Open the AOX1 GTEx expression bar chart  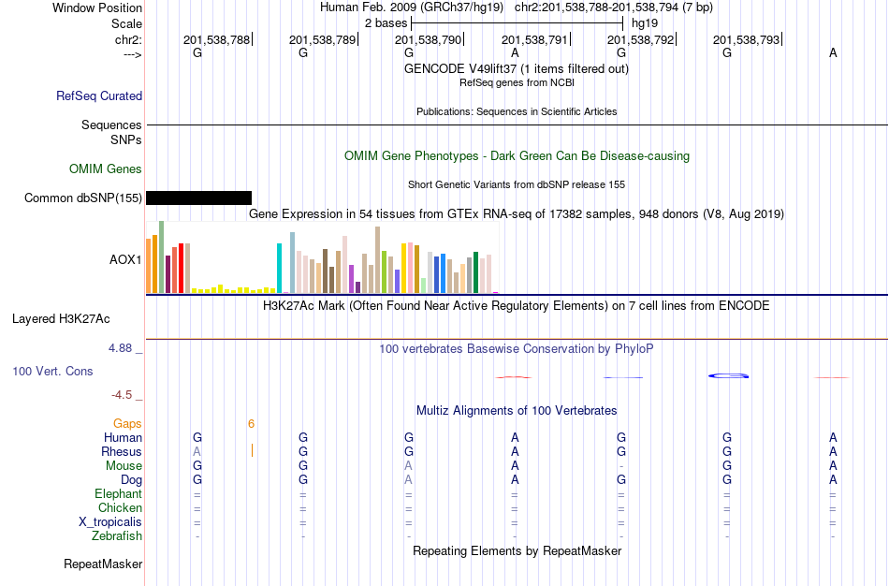click(322, 257)
